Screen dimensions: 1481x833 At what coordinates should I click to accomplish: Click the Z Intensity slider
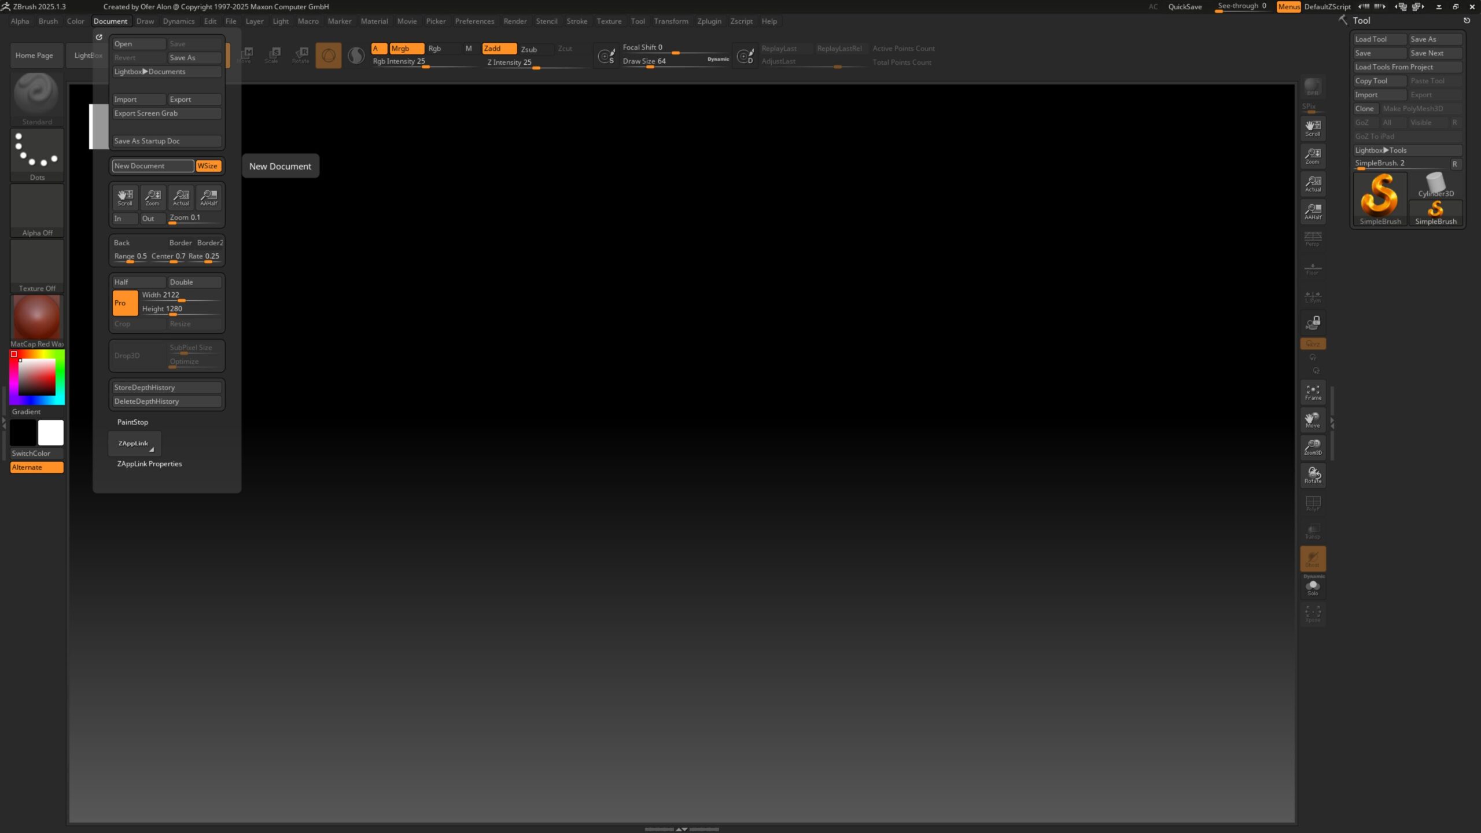click(x=536, y=63)
